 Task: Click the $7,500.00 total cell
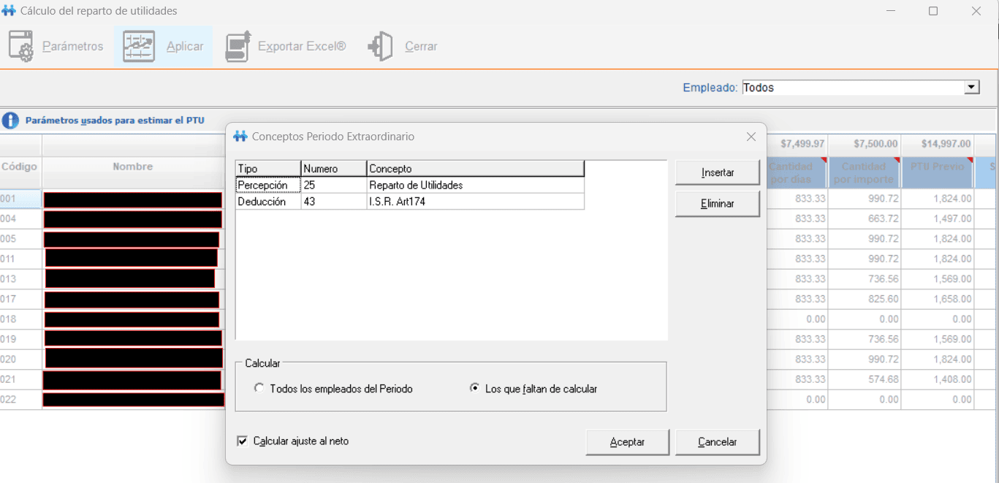pos(864,144)
